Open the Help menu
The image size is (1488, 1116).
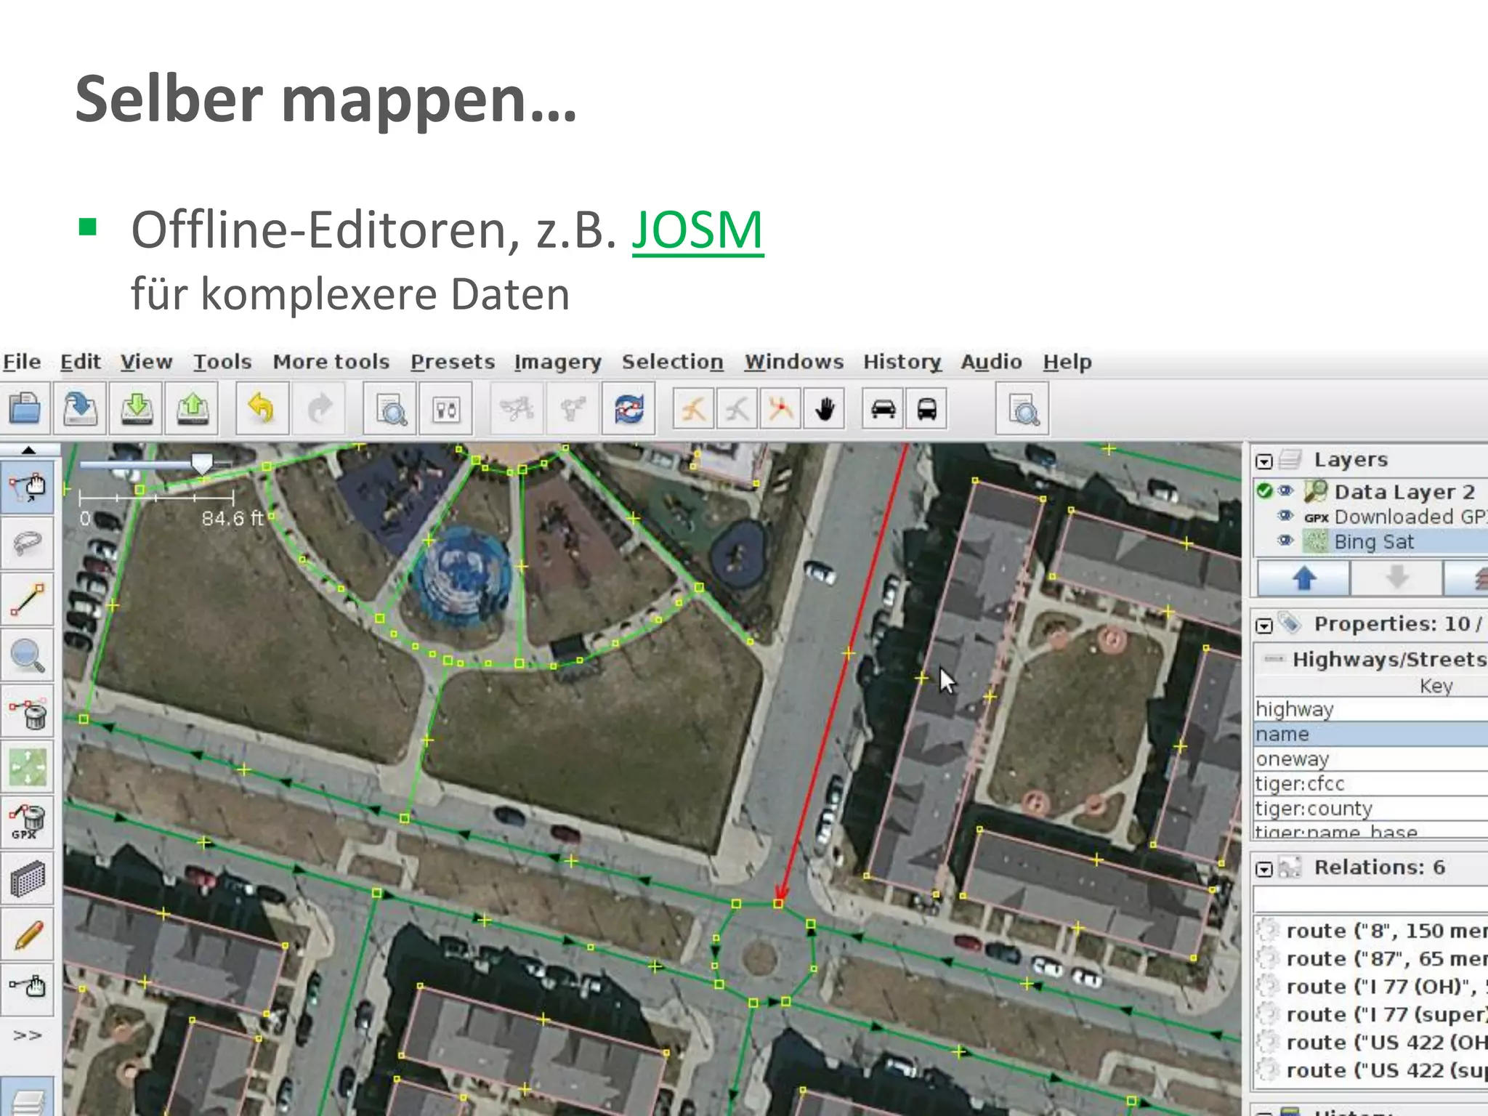1067,362
